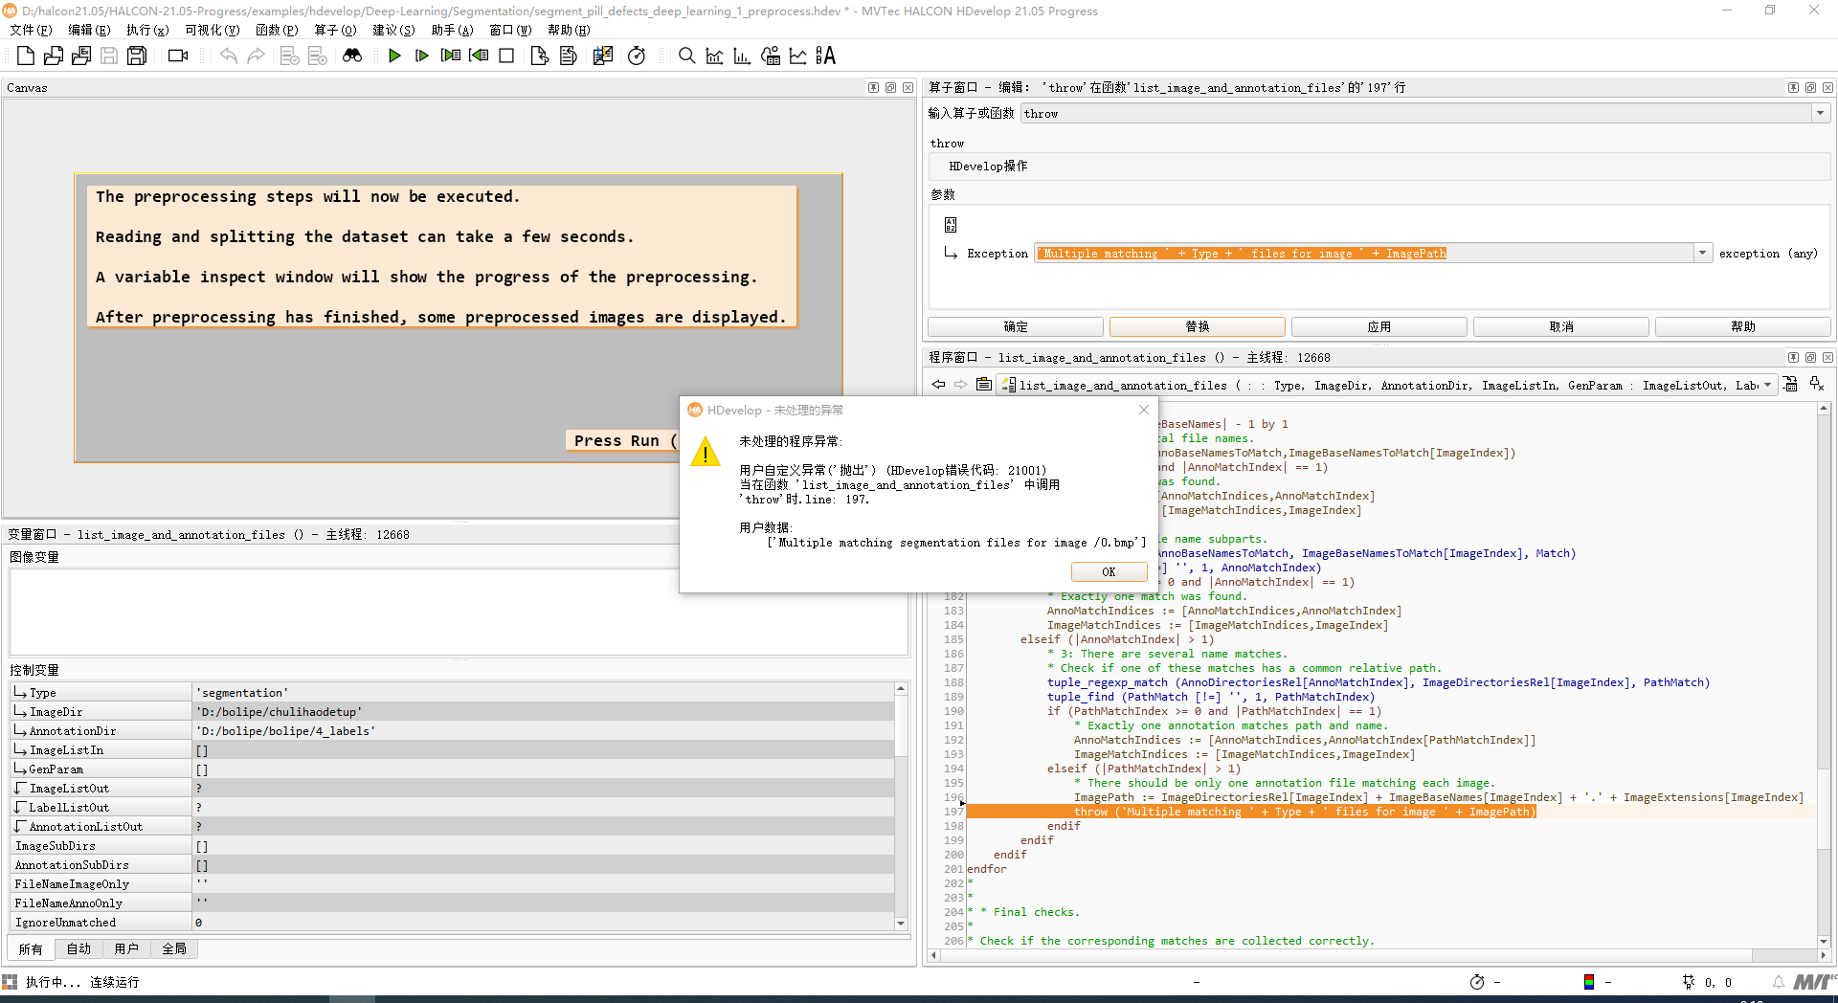Viewport: 1838px width, 1003px height.
Task: Click the 取消 button in operator window
Action: 1560,326
